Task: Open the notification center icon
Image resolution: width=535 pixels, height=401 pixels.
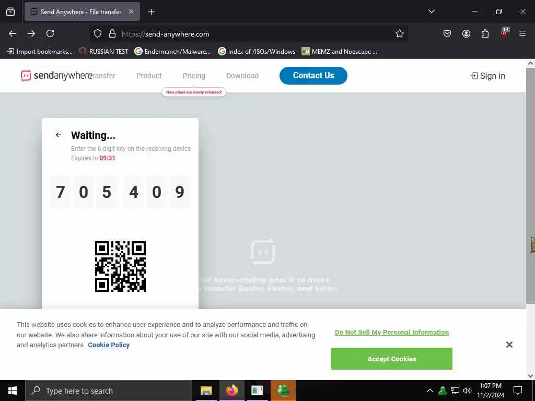Action: point(518,391)
